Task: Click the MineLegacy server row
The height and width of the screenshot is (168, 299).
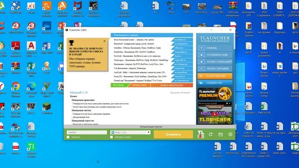Action: (141, 60)
